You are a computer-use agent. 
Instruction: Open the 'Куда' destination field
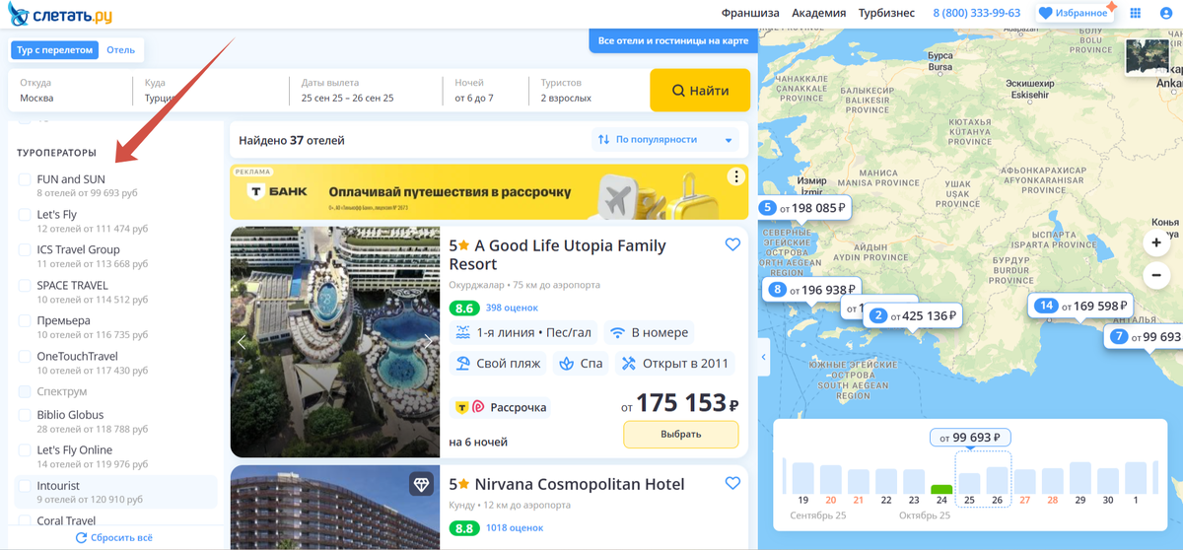coord(211,91)
